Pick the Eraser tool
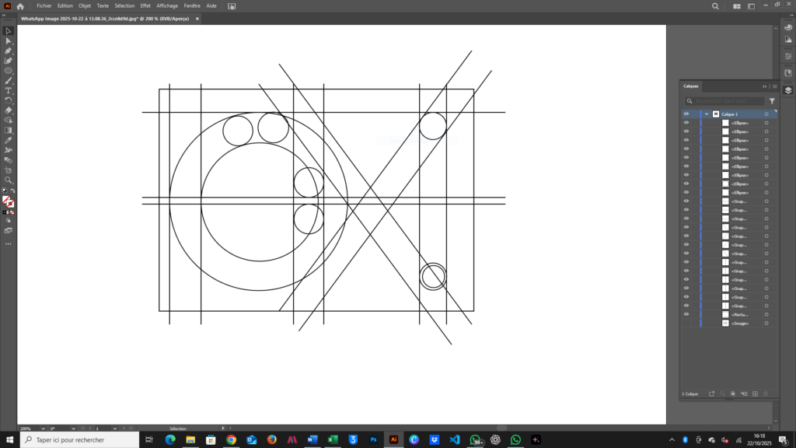 [8, 110]
